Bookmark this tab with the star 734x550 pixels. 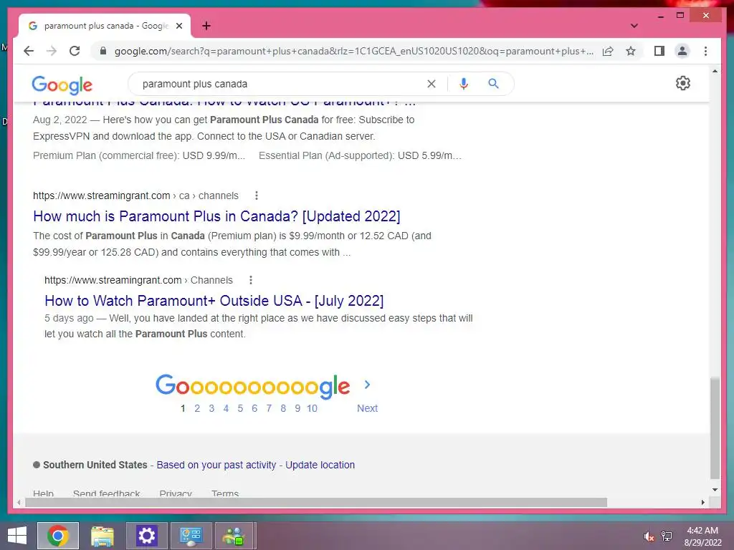pos(631,51)
